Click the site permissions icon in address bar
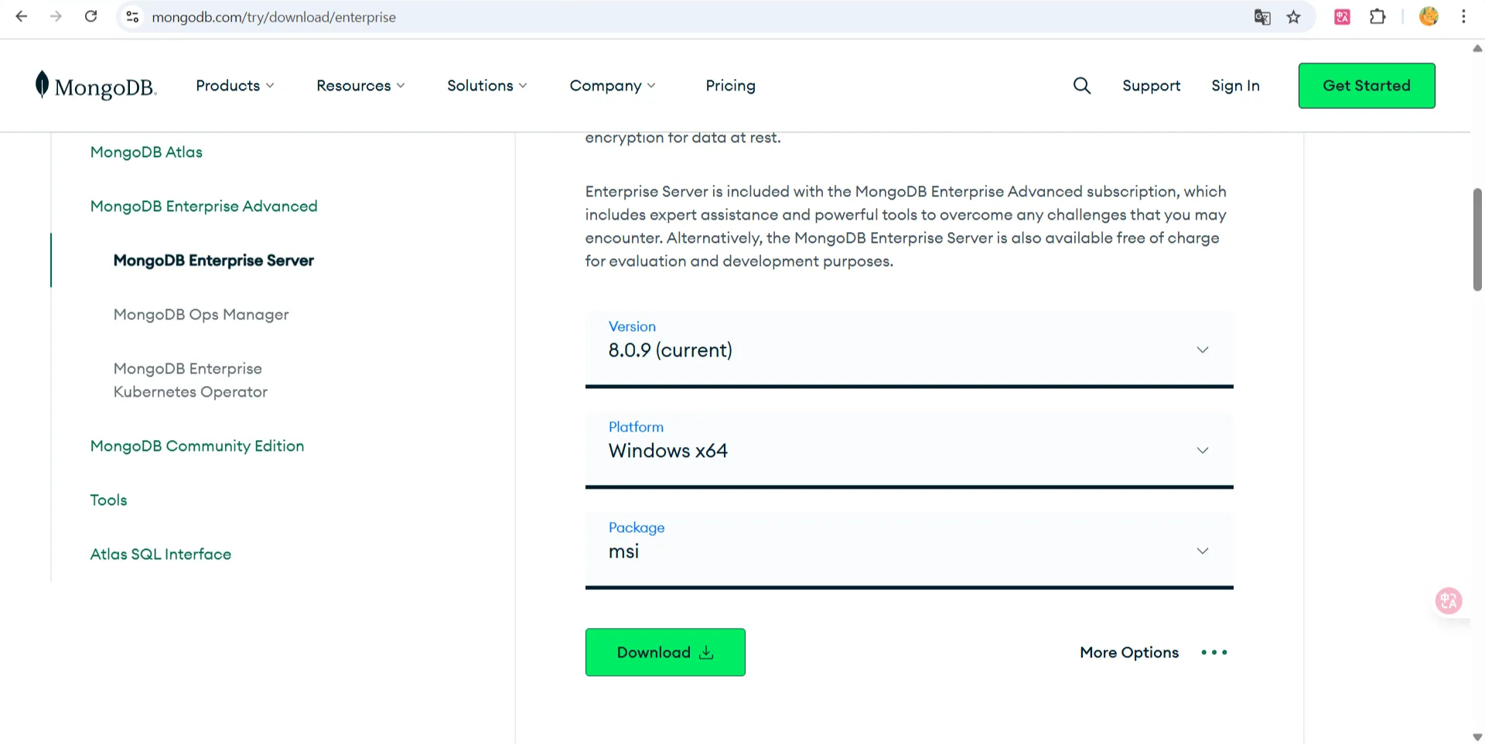The height and width of the screenshot is (744, 1485). point(132,16)
